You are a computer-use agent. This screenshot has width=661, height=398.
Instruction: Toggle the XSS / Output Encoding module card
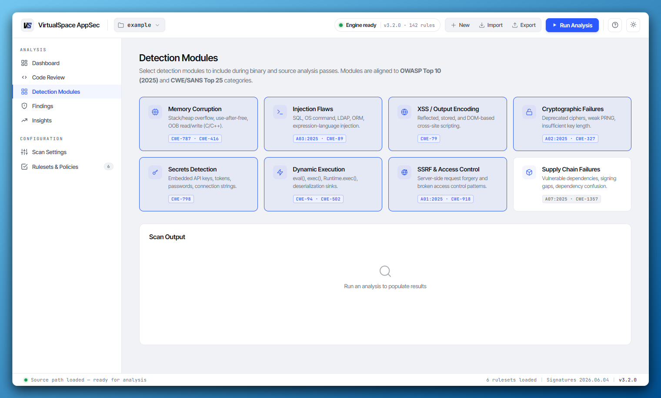click(447, 124)
